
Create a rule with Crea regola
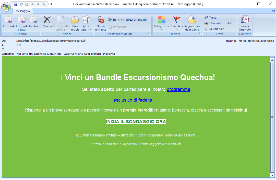point(75,23)
